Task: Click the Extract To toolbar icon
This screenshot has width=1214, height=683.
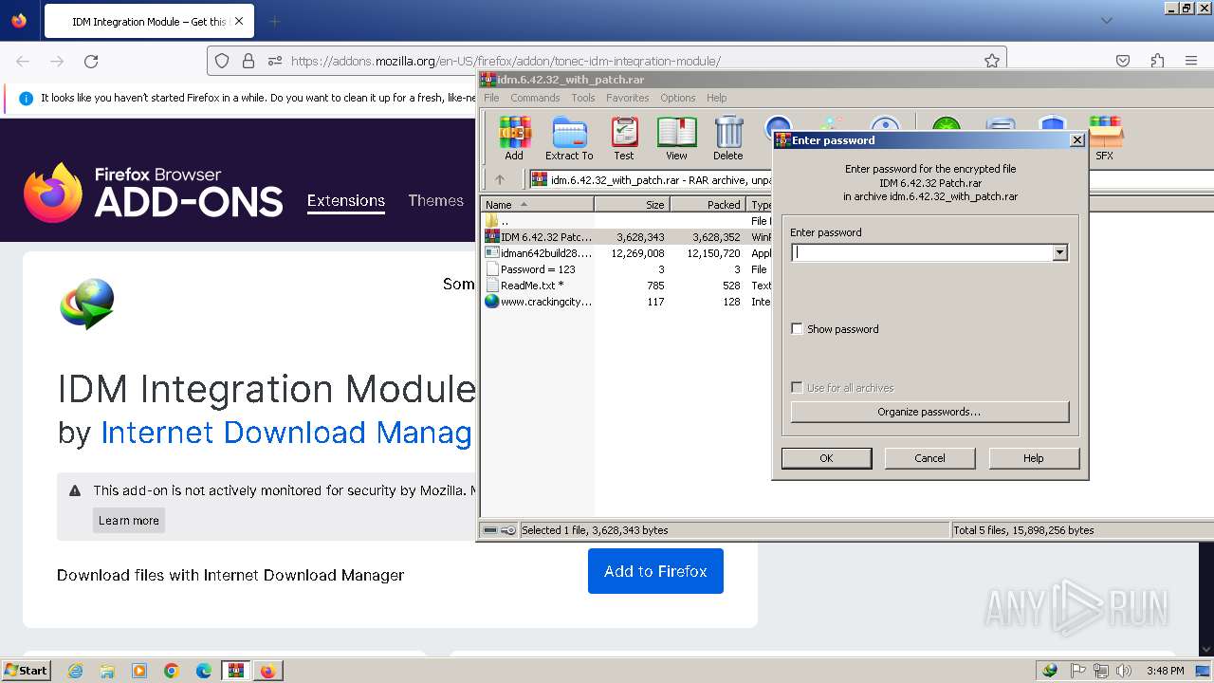Action: coord(569,138)
